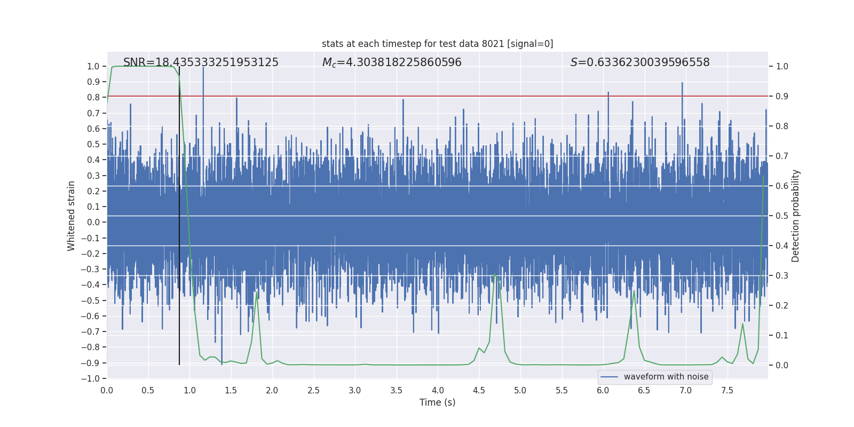Viewport: 854px width, 427px height.
Task: Click the 'waveform with noise' legend label
Action: point(666,377)
